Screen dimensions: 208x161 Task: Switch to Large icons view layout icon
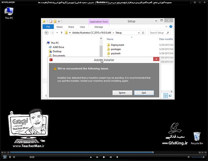pyautogui.click(x=170, y=95)
